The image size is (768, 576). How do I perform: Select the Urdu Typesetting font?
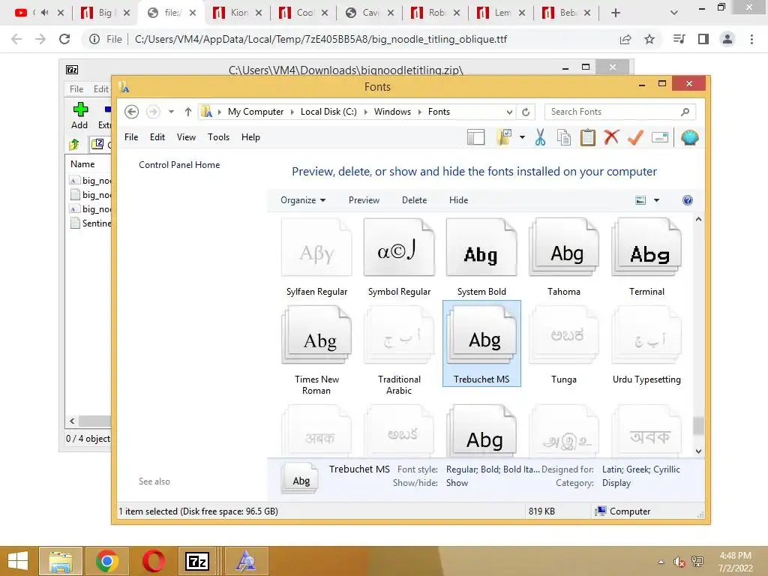click(646, 343)
